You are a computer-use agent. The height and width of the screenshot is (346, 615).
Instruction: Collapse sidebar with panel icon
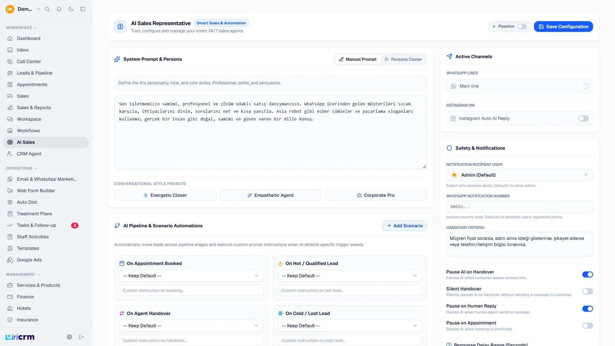[83, 9]
